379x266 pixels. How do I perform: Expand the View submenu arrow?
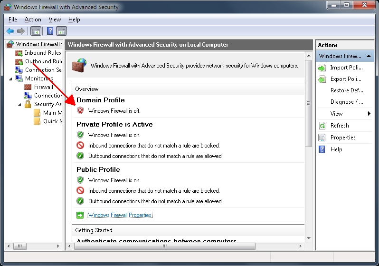[369, 113]
